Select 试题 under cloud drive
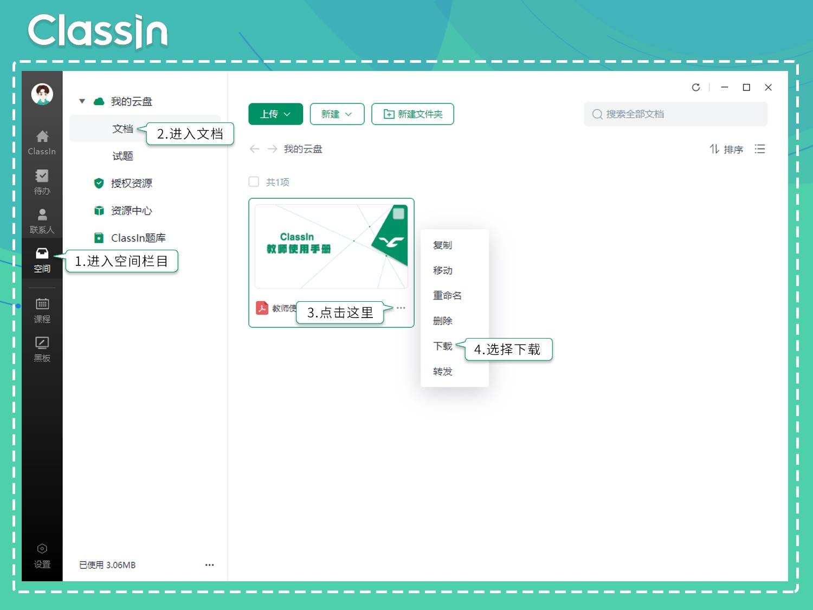 pos(122,156)
